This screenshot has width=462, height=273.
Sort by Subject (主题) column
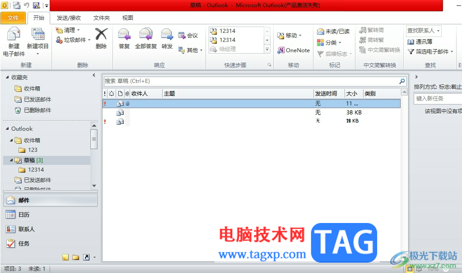[238, 93]
